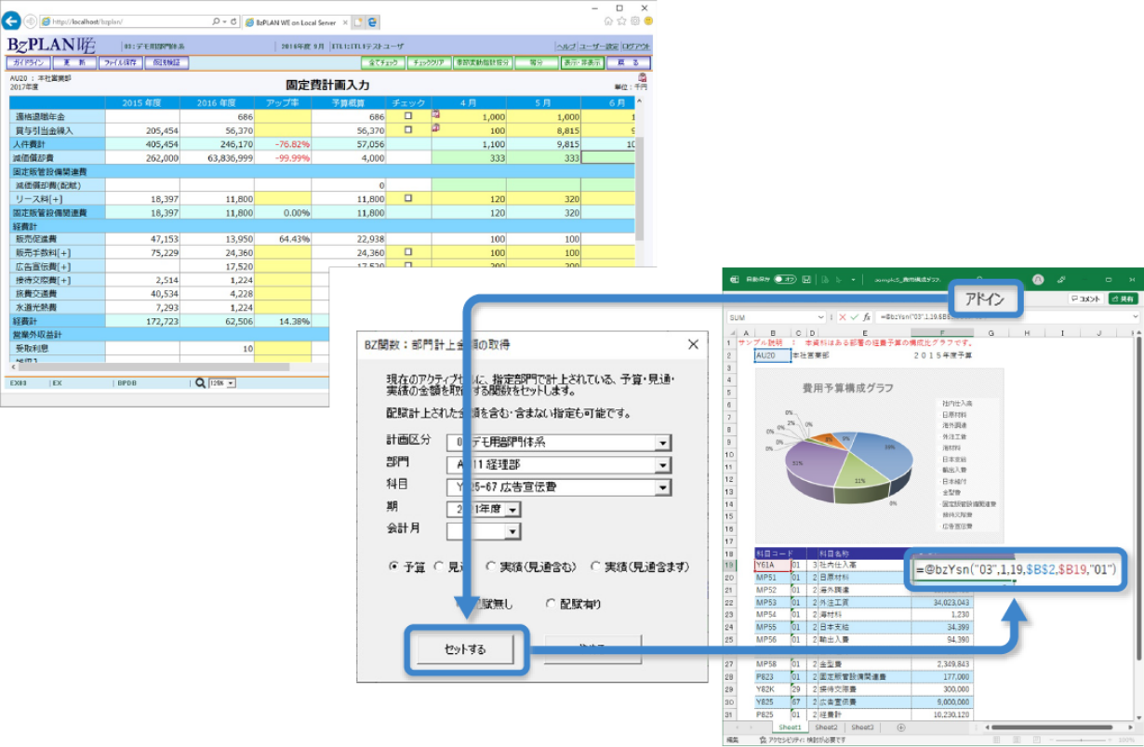Viewport: 1144px width, 747px height.
Task: Open the 125% zoom level dropdown
Action: (x=230, y=382)
